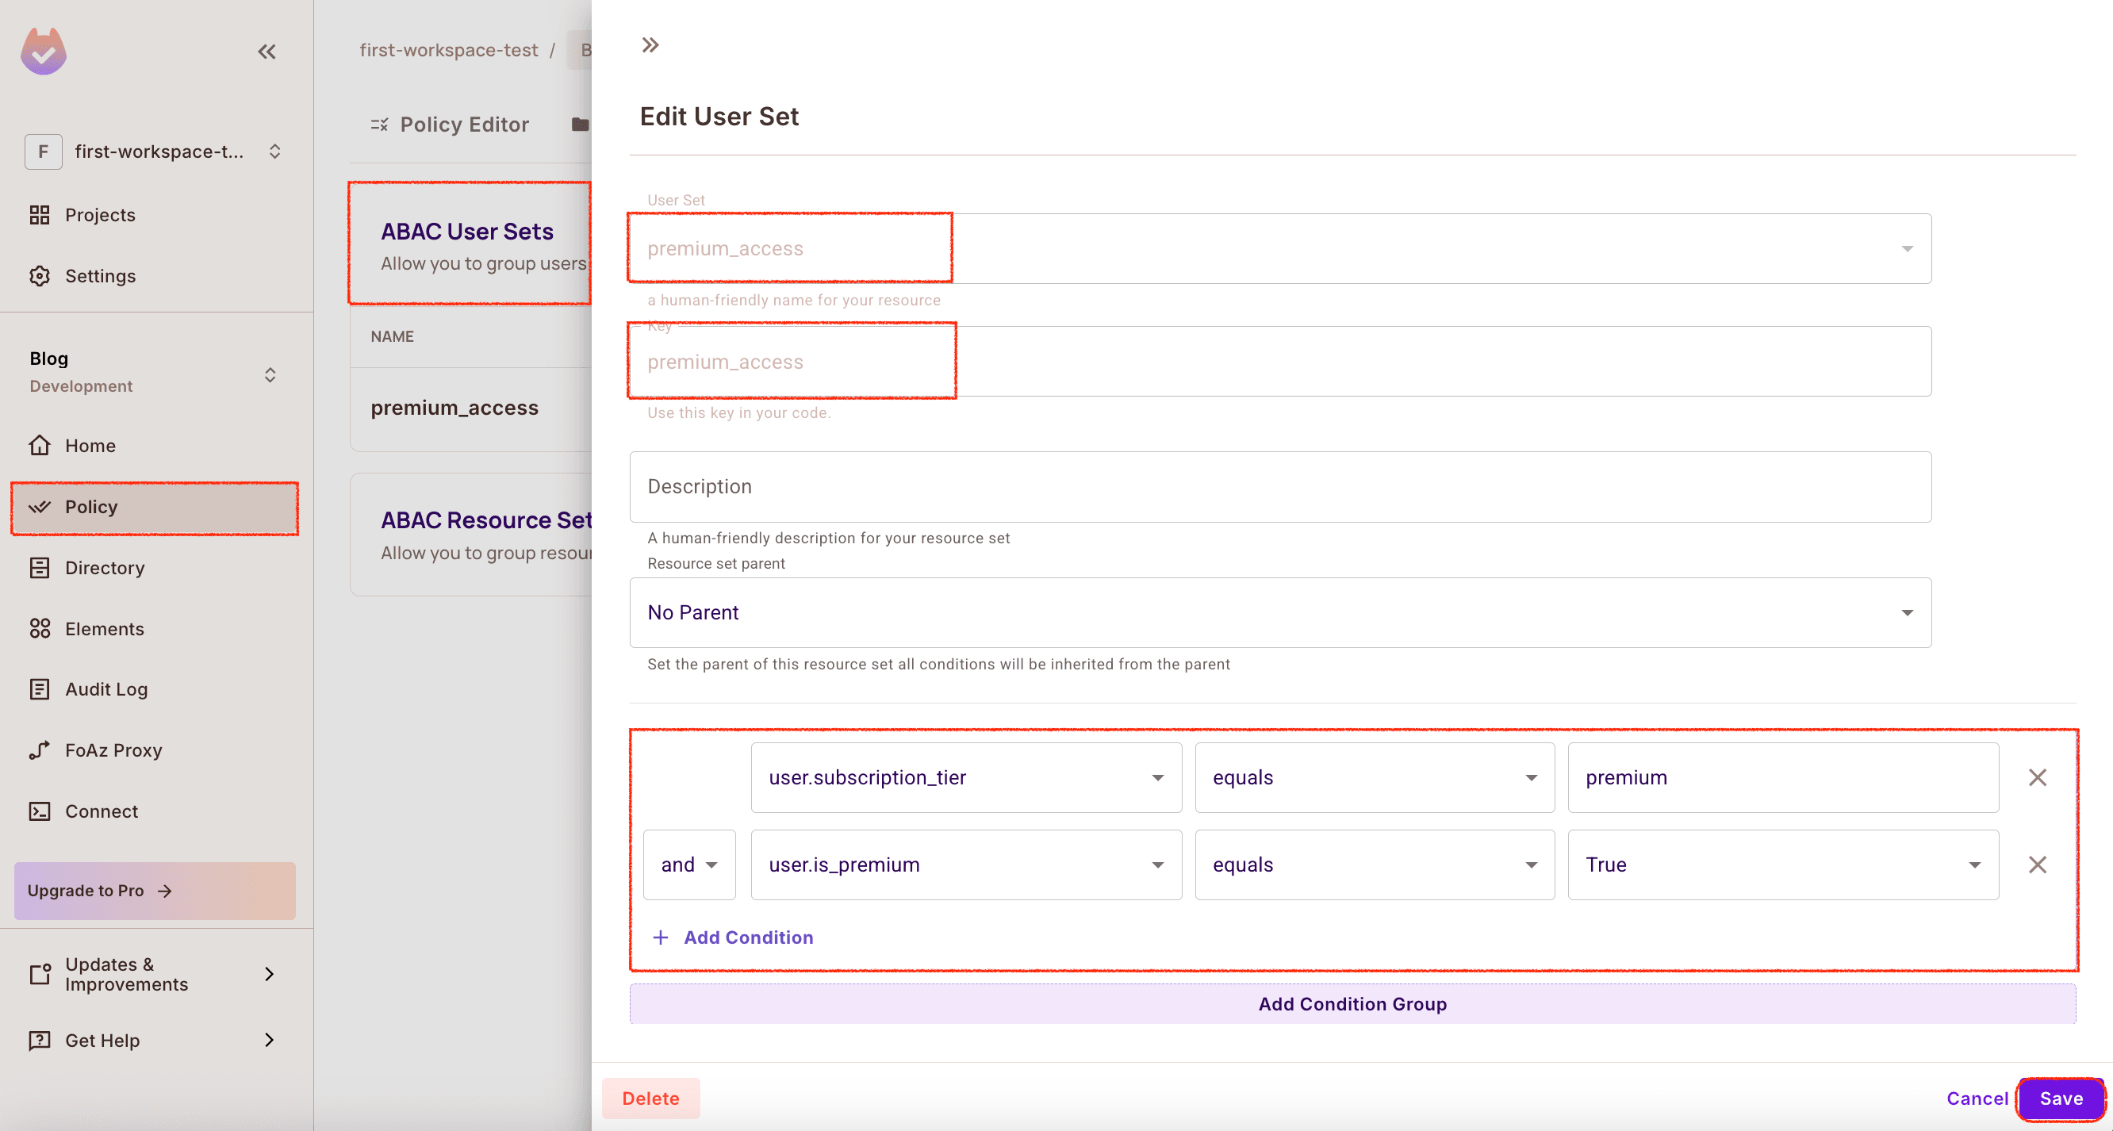Select Policy in the sidebar
This screenshot has width=2113, height=1131.
click(154, 507)
